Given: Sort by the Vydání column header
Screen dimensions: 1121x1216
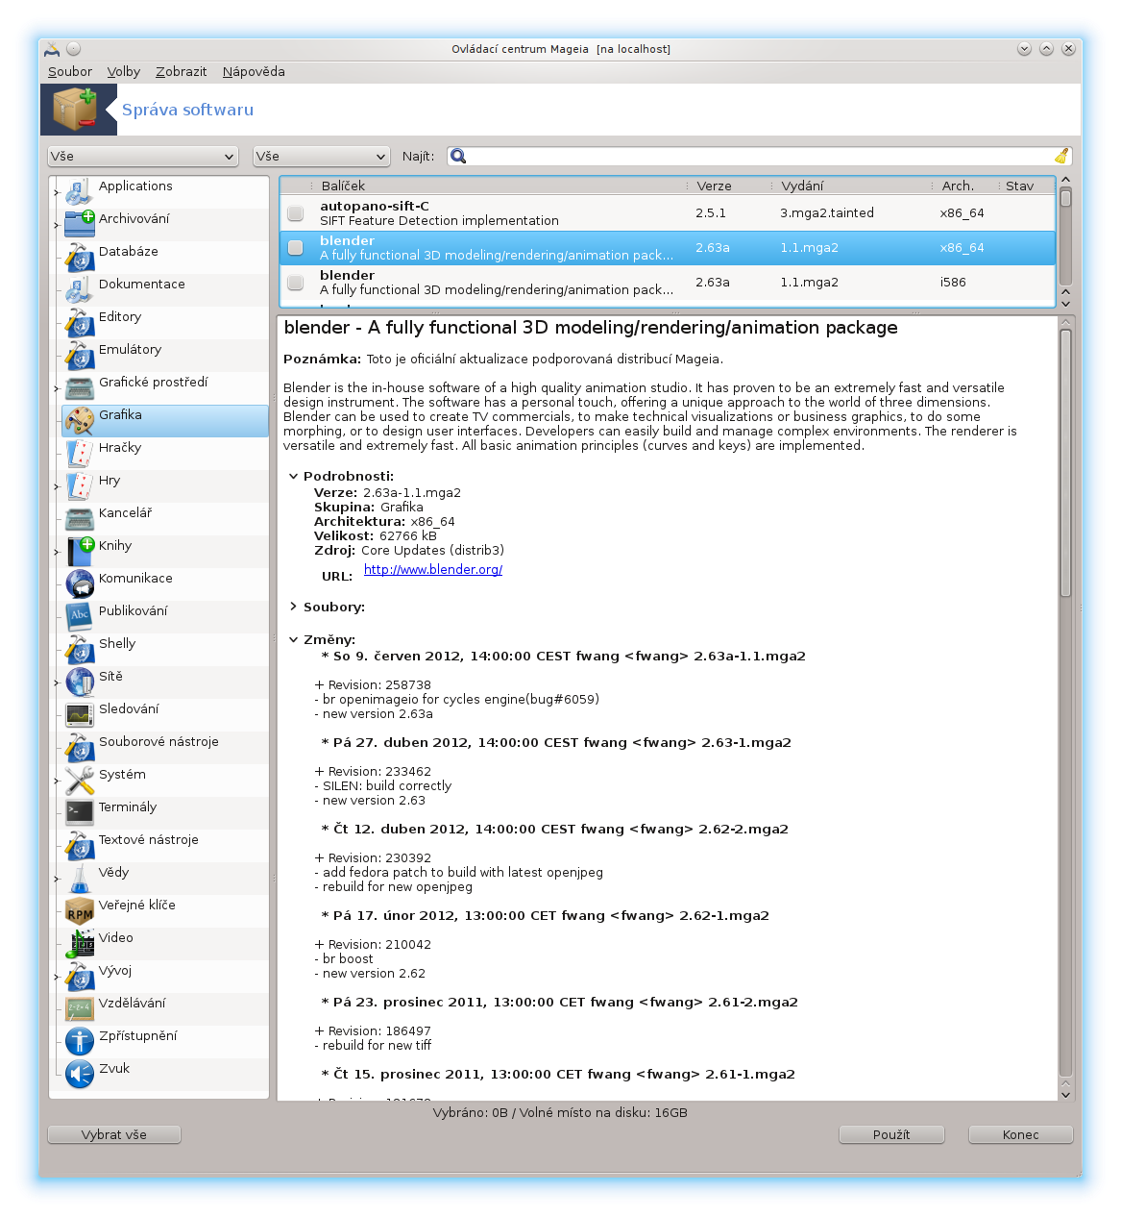Looking at the screenshot, I should (853, 186).
